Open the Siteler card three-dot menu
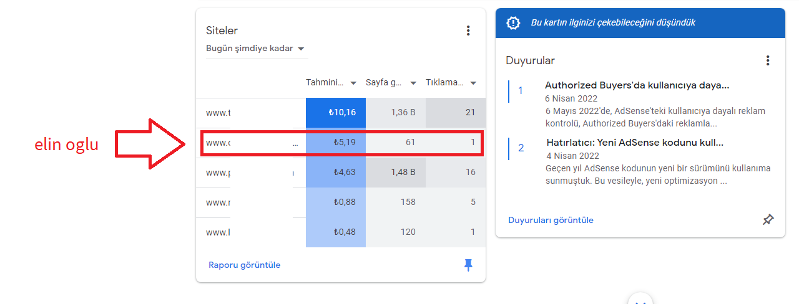 468,31
